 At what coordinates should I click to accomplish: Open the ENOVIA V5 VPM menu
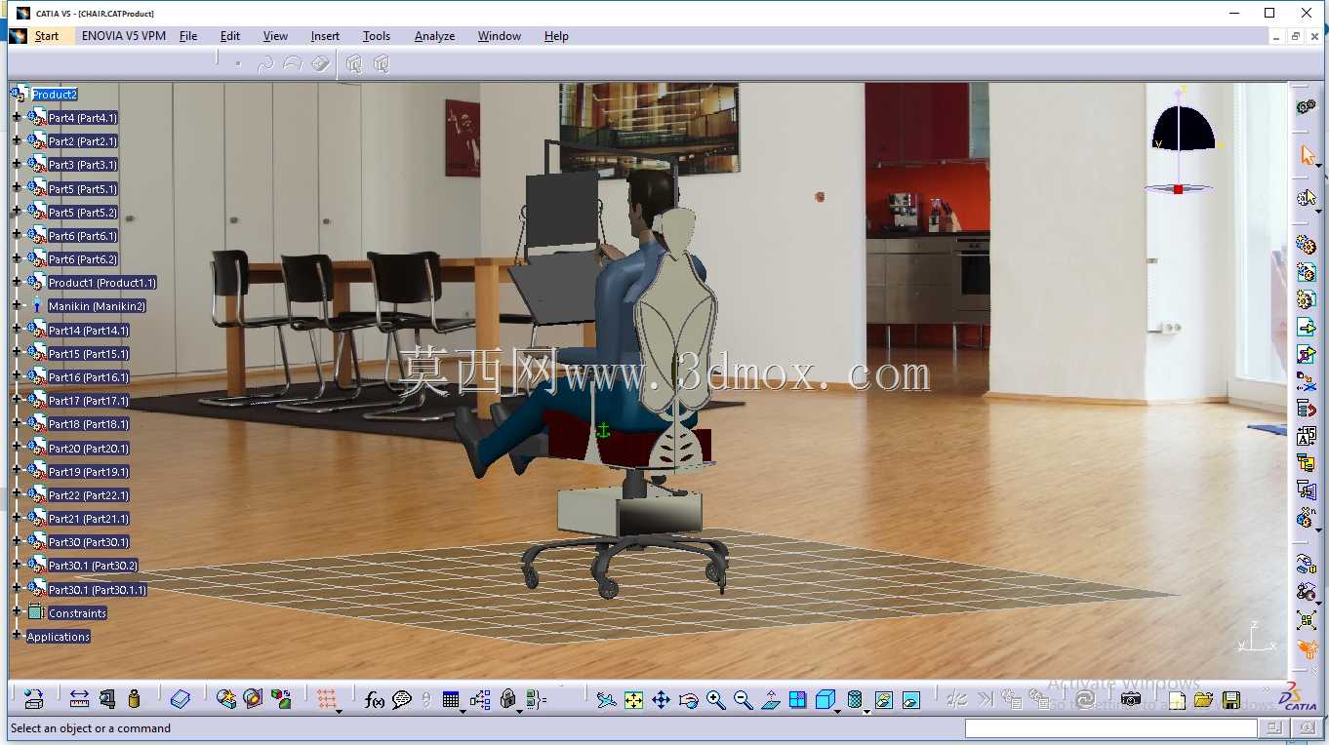124,36
